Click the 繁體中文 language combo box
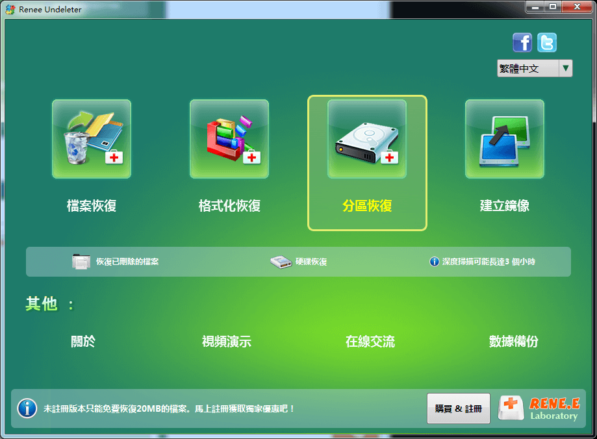This screenshot has width=597, height=439. 527,68
